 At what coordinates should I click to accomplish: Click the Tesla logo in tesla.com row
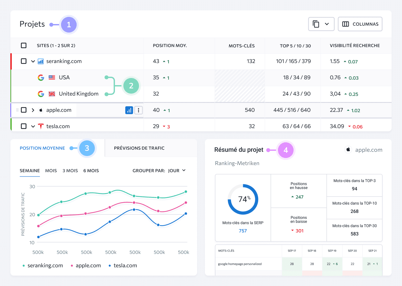[x=41, y=126]
